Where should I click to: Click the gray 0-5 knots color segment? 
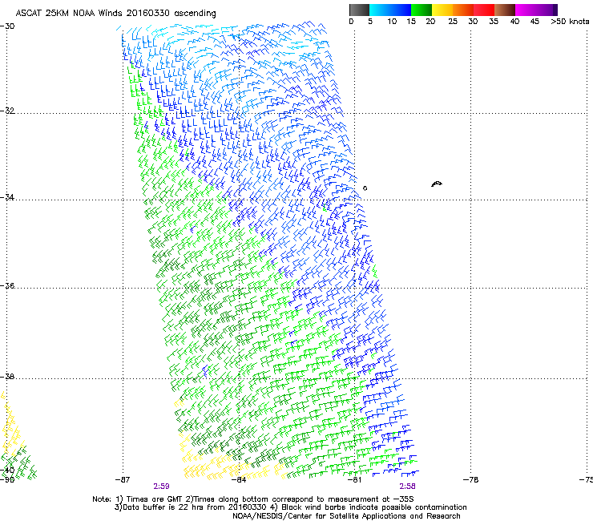tap(359, 10)
